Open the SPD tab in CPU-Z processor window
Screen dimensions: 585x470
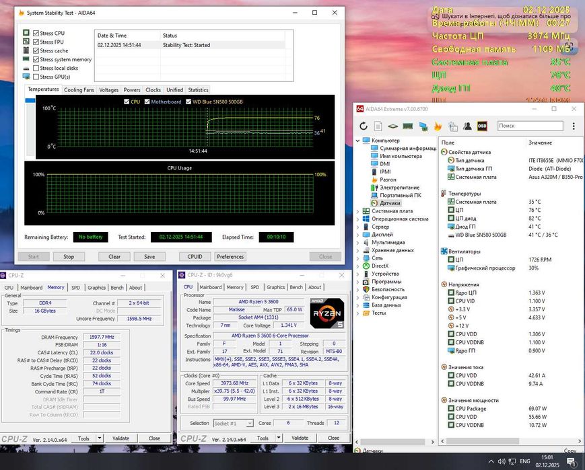tap(254, 287)
